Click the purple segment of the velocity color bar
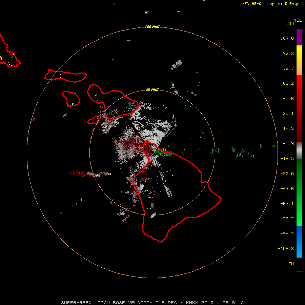 click(x=299, y=38)
